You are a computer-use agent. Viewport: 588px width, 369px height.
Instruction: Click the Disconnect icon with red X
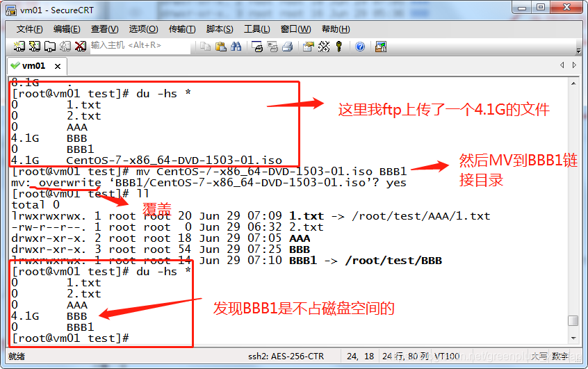click(x=80, y=47)
